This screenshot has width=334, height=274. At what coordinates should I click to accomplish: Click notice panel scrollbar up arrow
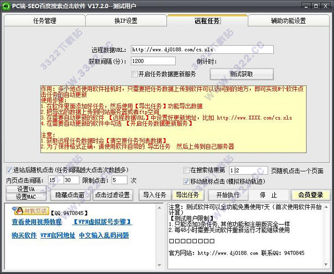coord(326,207)
